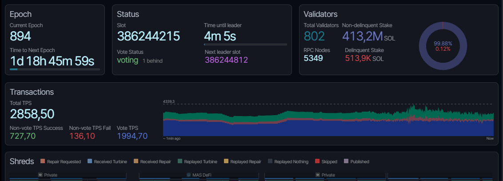Click the Repair Requested legend swatch
503x181 pixels.
43,161
